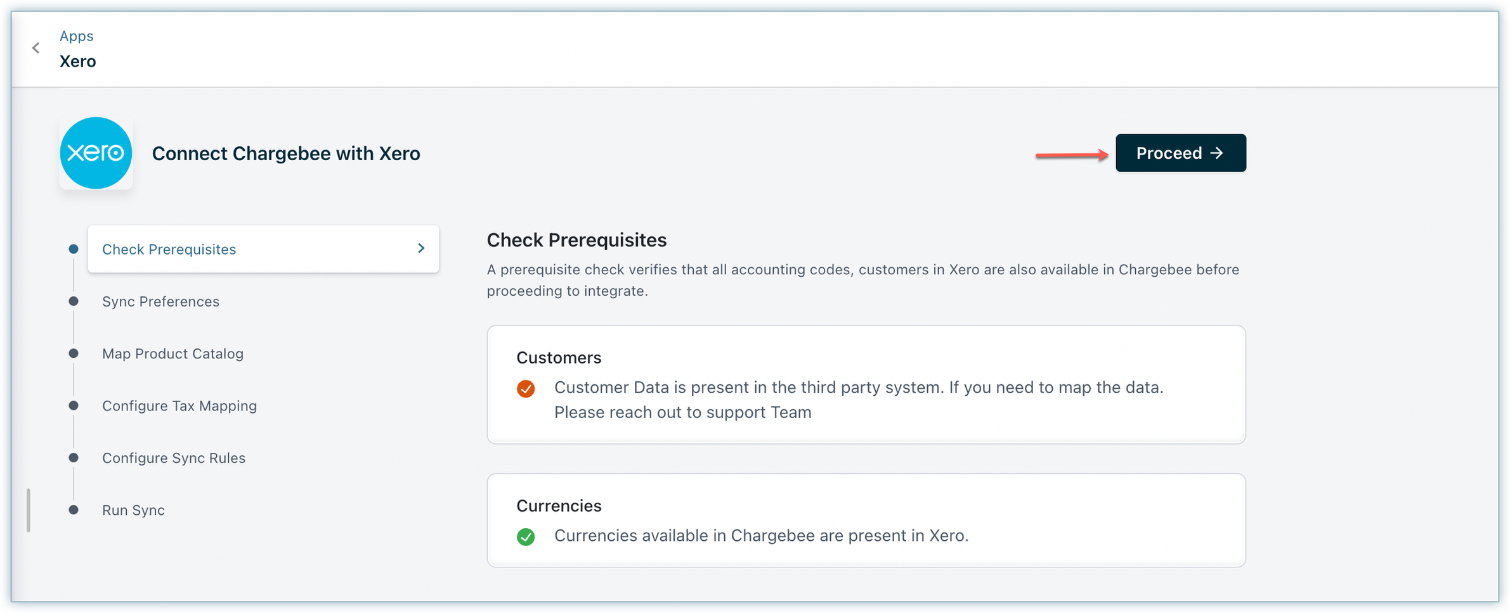Open the Run Sync step
The height and width of the screenshot is (613, 1510).
133,510
